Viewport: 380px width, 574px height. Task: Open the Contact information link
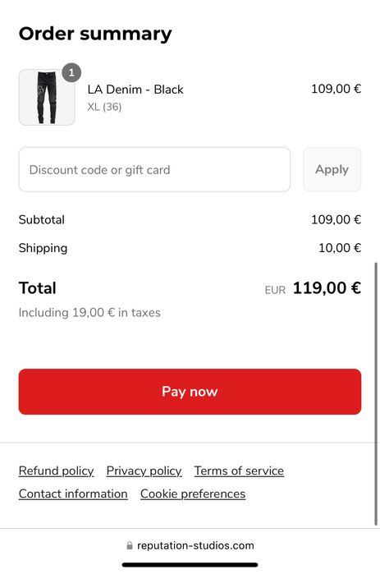(73, 494)
